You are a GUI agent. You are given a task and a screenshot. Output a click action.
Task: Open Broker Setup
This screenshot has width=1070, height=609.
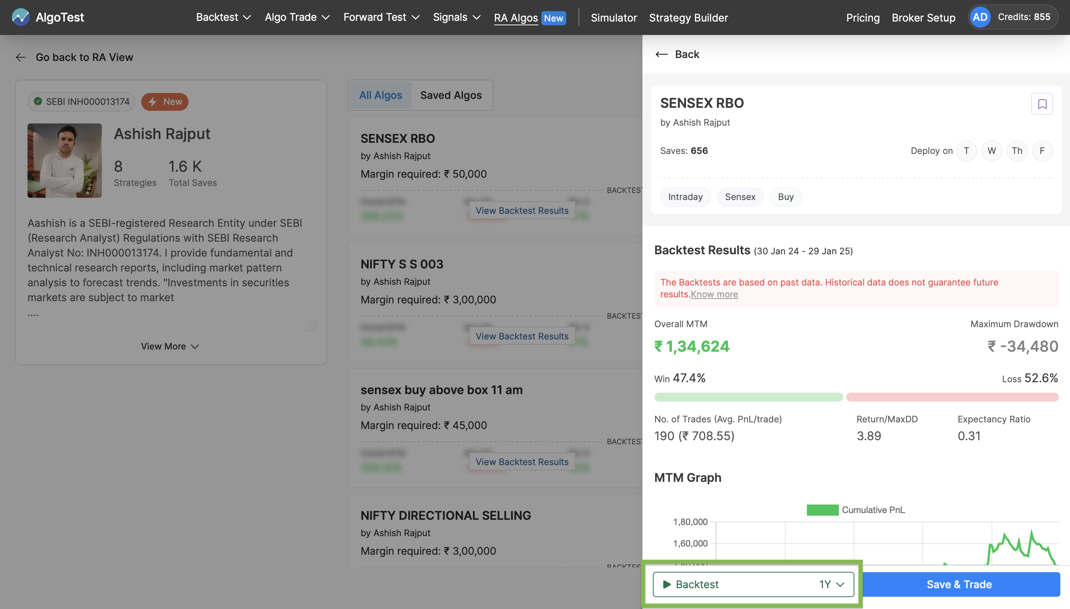[923, 17]
